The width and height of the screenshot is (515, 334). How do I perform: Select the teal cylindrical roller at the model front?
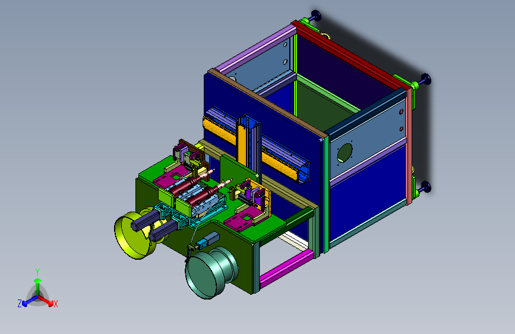[210, 273]
